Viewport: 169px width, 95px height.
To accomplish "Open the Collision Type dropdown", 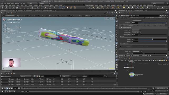I will tap(136, 30).
